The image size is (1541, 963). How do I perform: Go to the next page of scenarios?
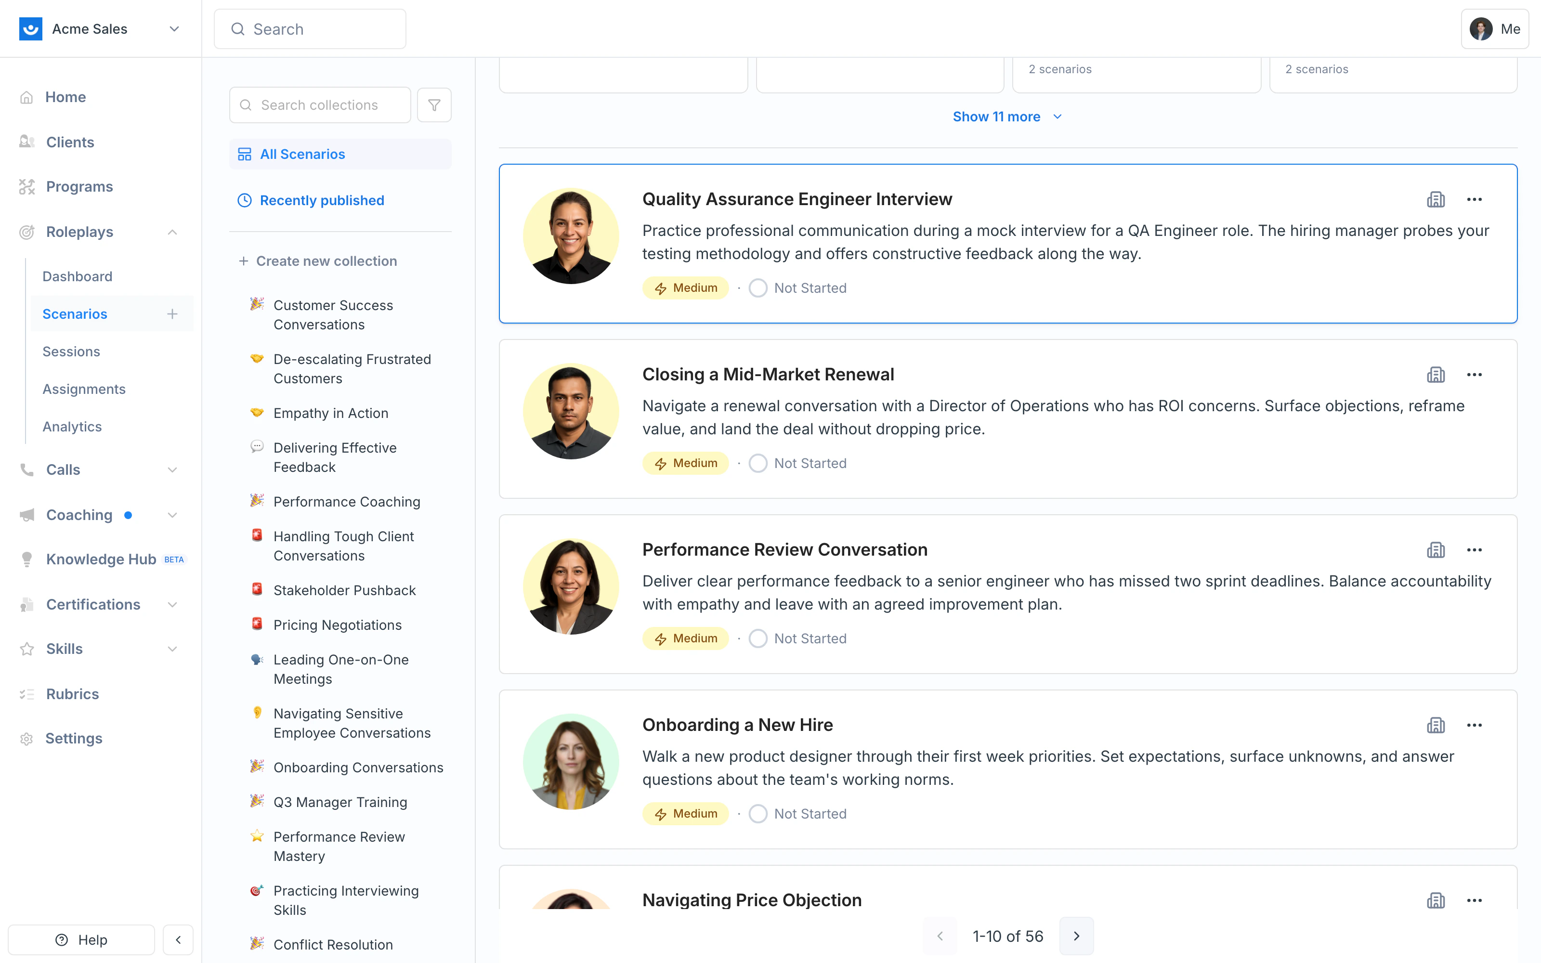[1076, 936]
